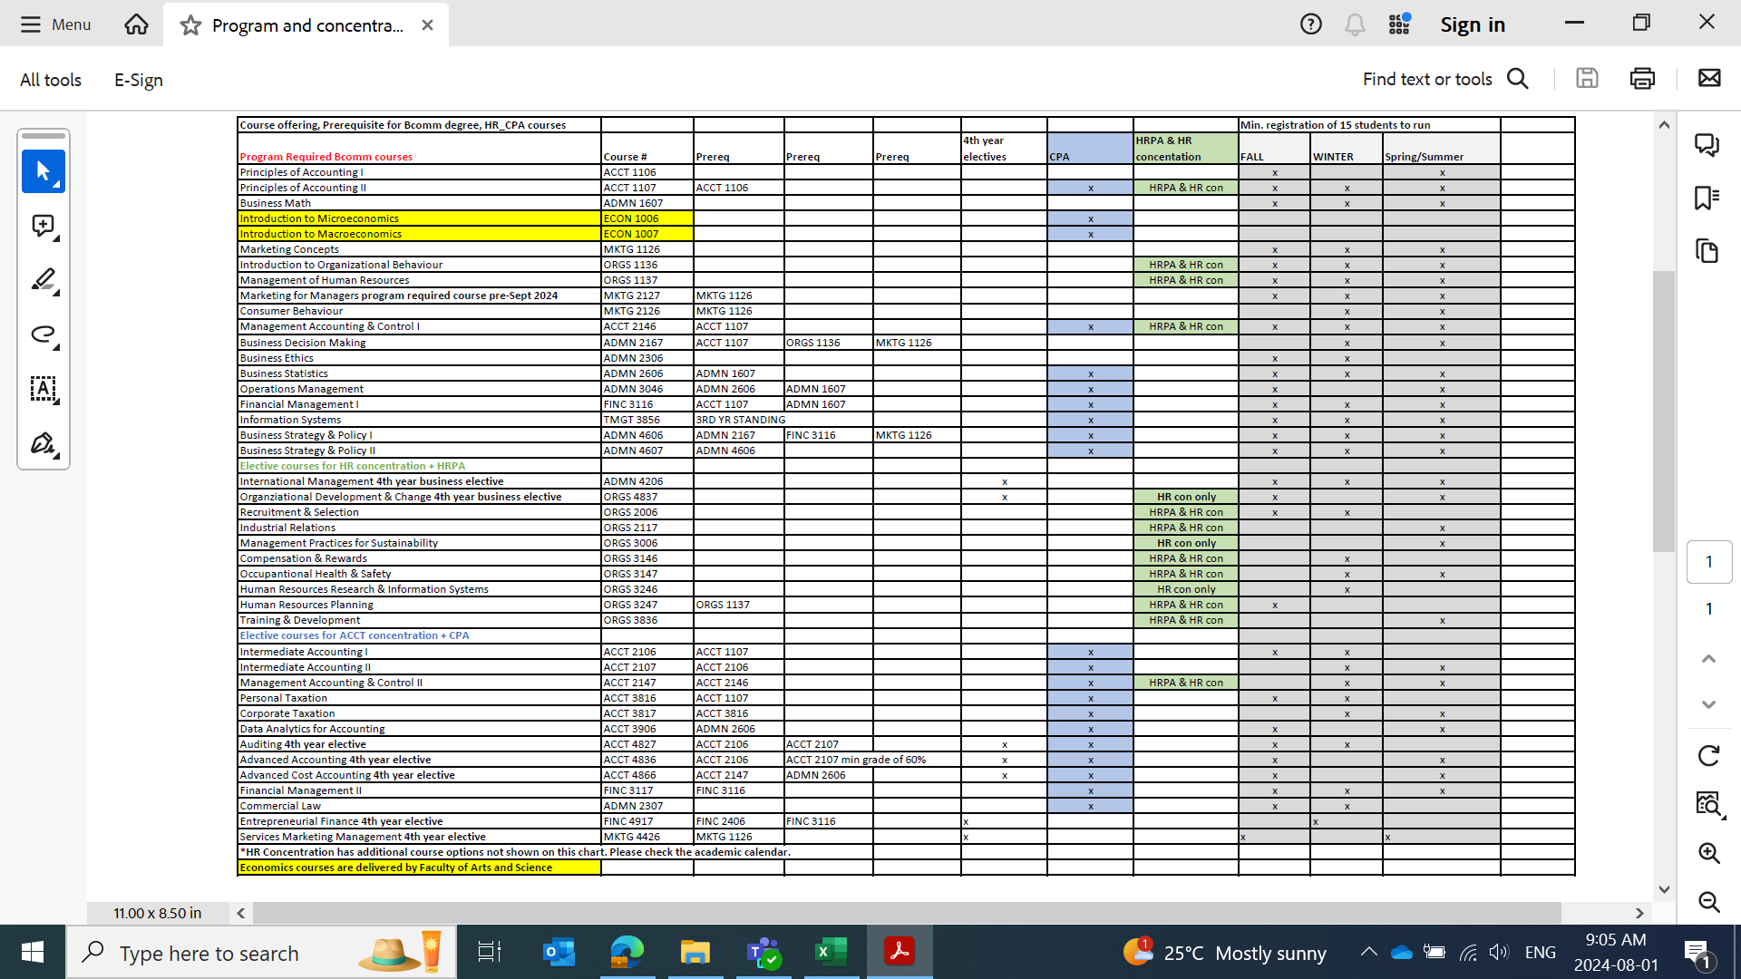Image resolution: width=1741 pixels, height=979 pixels.
Task: Choose the Draw freehand lasso tool
Action: coord(44,334)
